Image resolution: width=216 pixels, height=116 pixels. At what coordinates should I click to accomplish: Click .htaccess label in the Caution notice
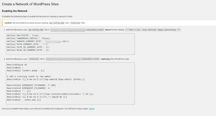point(75,23)
